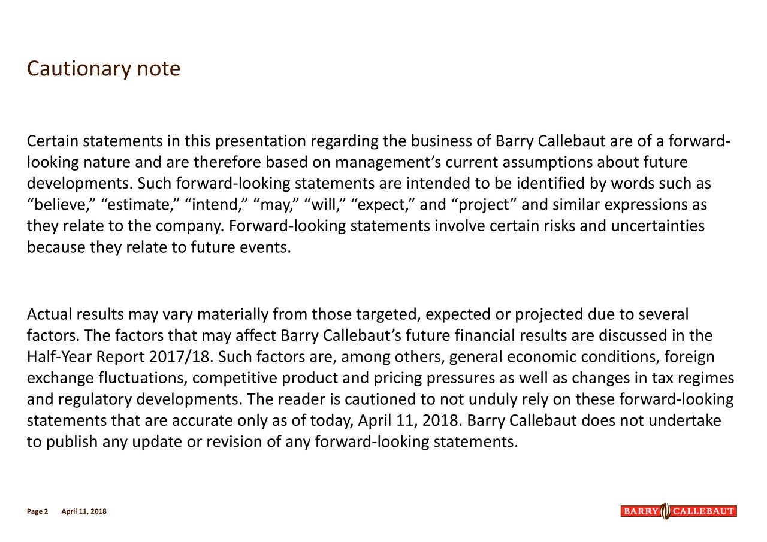The height and width of the screenshot is (542, 767).
Task: Click the phrase "because they relate to future events"
Action: (159, 247)
